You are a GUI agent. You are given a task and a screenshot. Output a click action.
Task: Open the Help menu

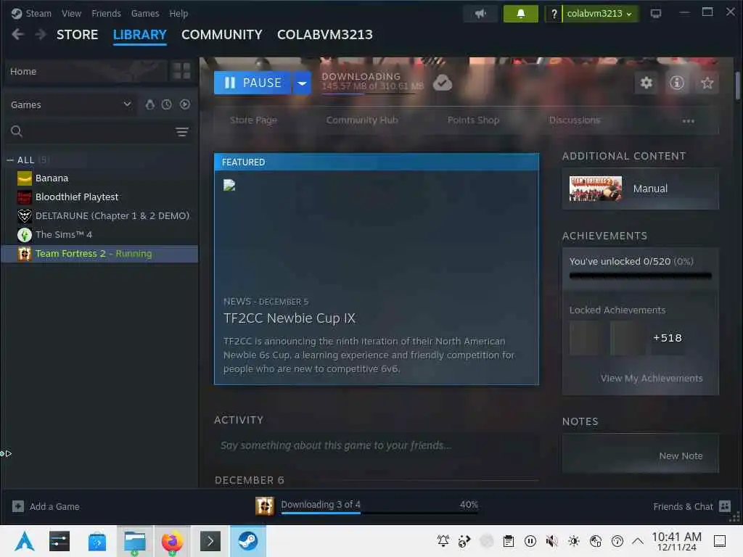pyautogui.click(x=178, y=13)
